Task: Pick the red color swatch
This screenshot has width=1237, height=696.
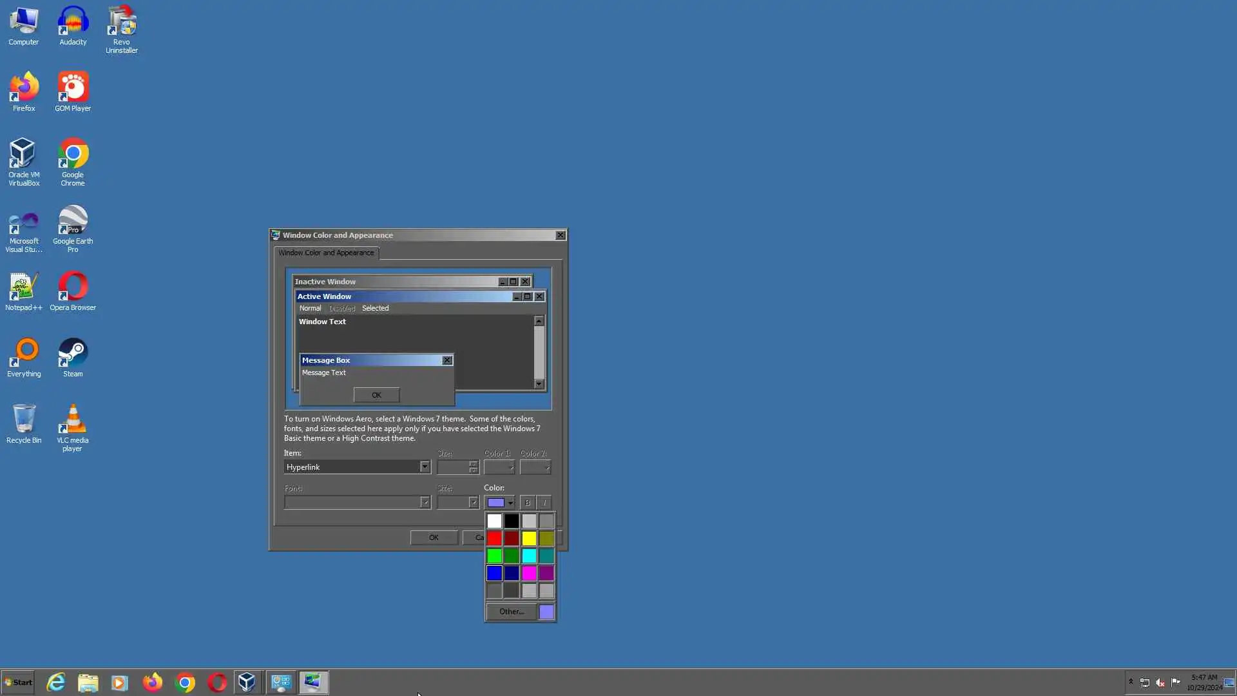Action: (494, 538)
